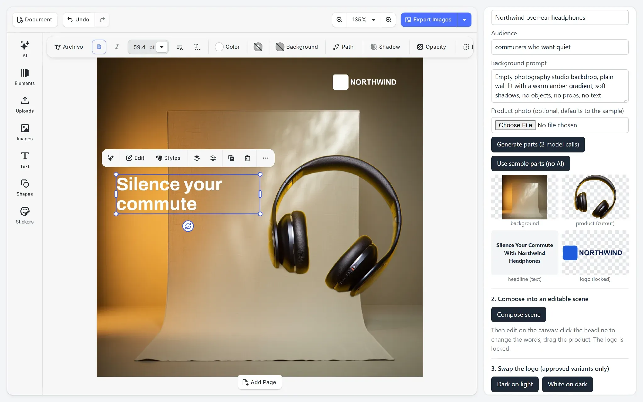Screen dimensions: 643x402
Task: Open the Stickers panel
Action: coord(25,215)
